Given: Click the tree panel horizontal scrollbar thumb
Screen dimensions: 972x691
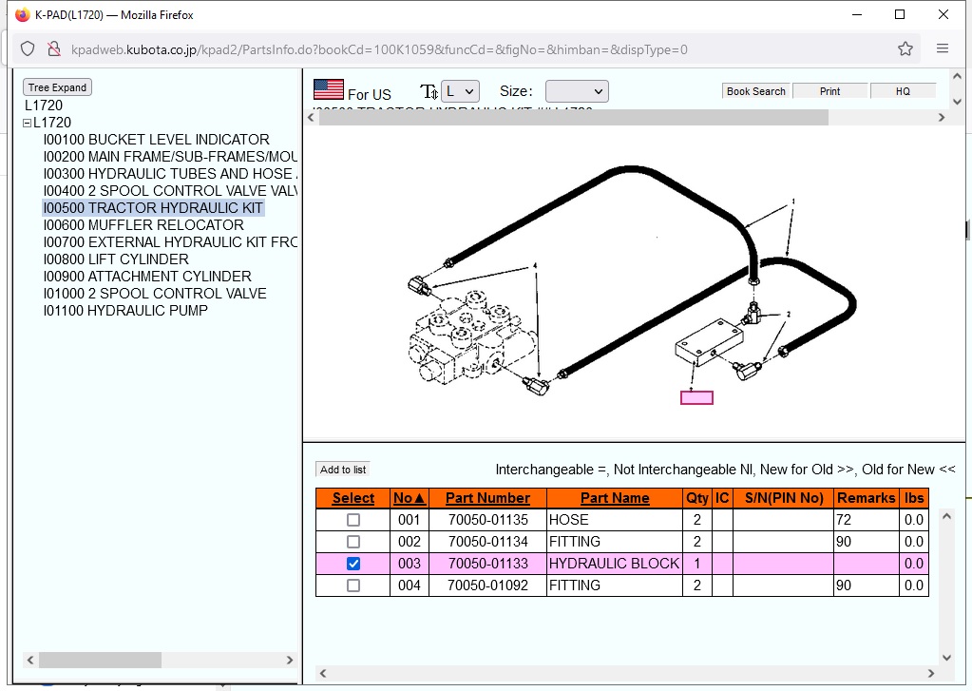Looking at the screenshot, I should pos(100,660).
